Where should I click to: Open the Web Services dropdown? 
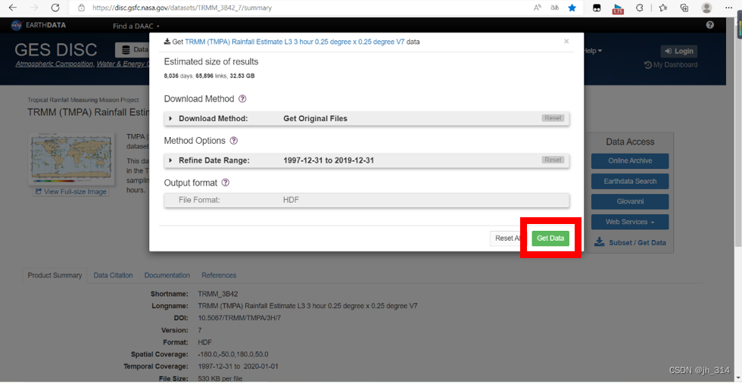(x=630, y=222)
